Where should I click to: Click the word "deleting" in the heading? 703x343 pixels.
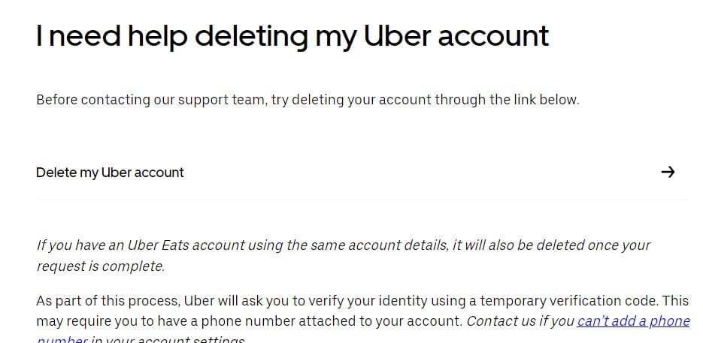click(x=251, y=36)
